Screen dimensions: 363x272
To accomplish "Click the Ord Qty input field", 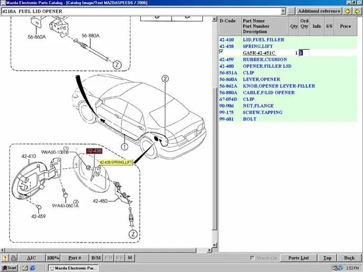I will 305,53.
